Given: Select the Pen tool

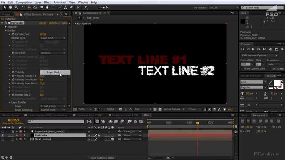Looking at the screenshot, I should point(47,8).
